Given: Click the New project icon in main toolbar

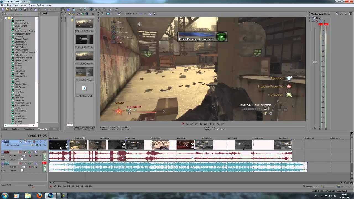Looking at the screenshot, I should [x=2, y=9].
